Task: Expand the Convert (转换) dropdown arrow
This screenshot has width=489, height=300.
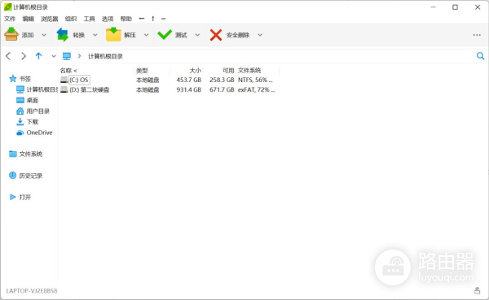Action: point(95,35)
